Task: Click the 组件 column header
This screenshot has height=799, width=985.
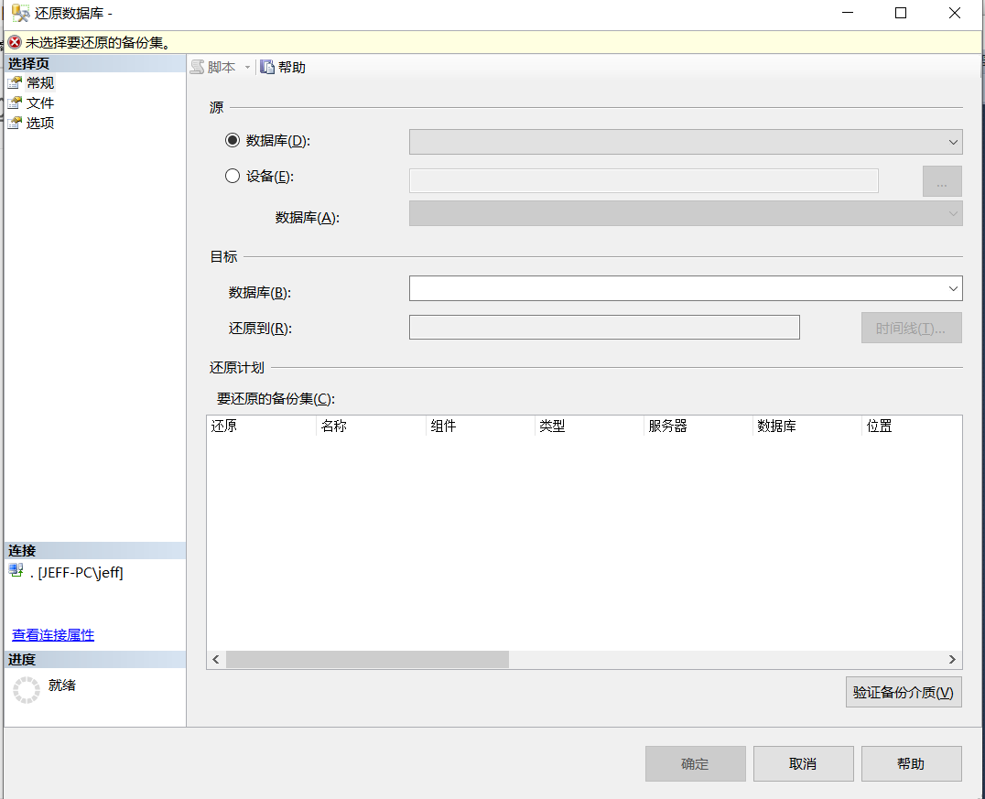Action: pyautogui.click(x=481, y=426)
